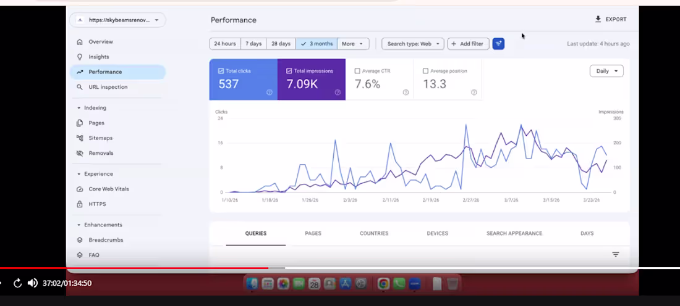Click the help icon on Average CTR card
Image resolution: width=680 pixels, height=306 pixels.
(406, 92)
